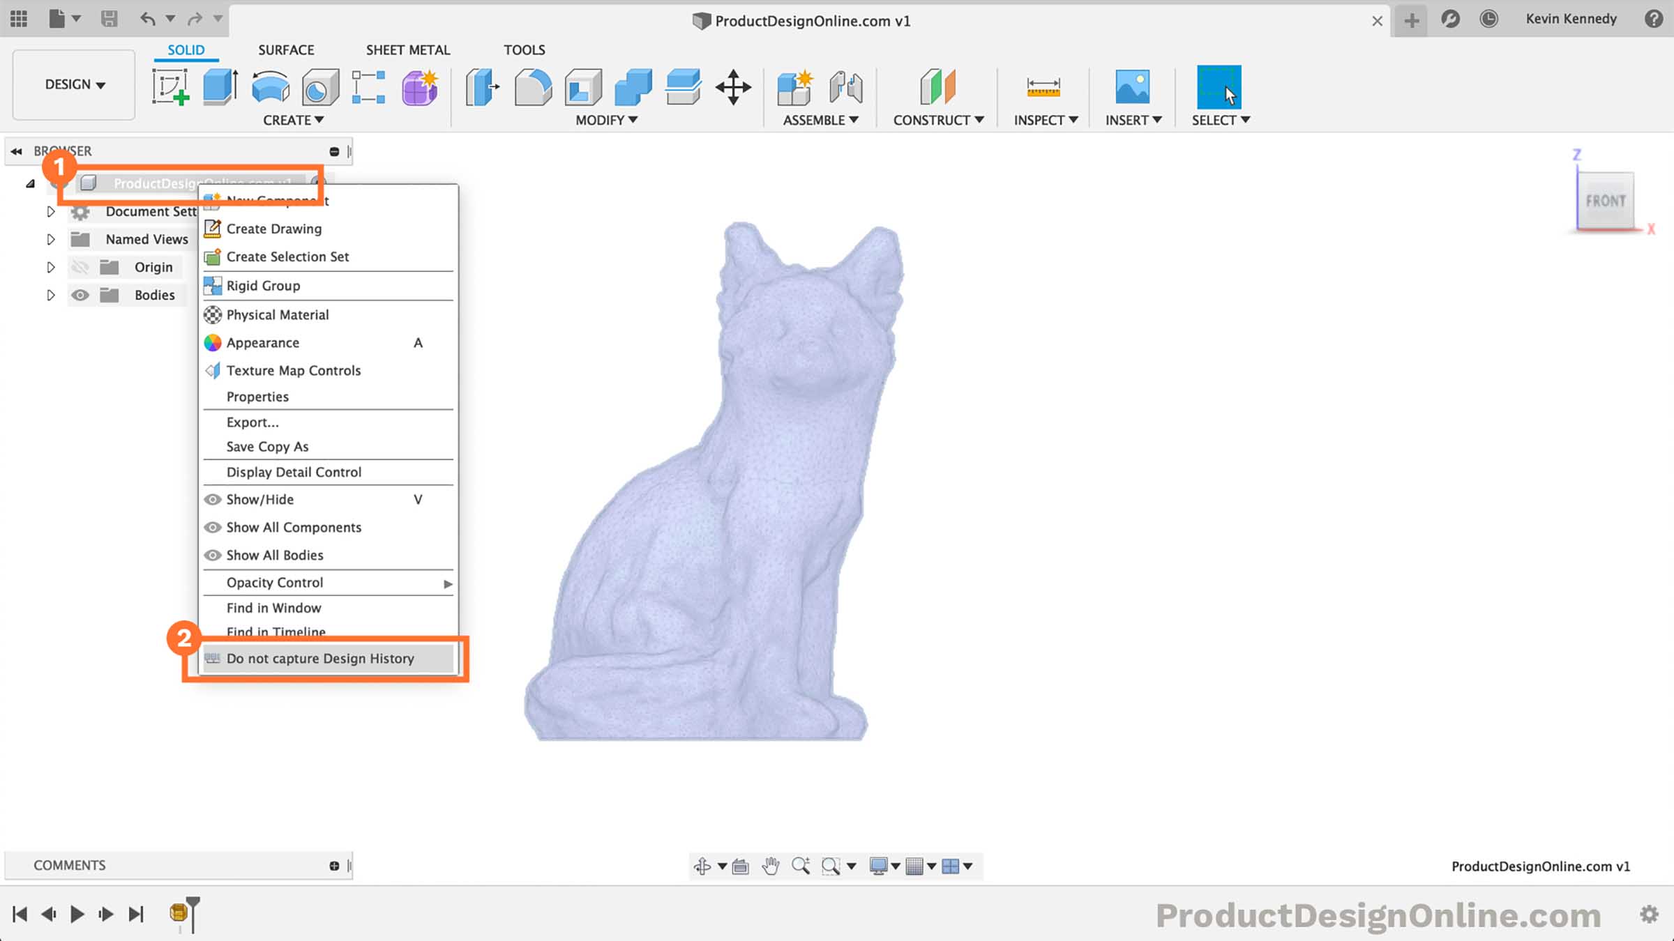The height and width of the screenshot is (941, 1674).
Task: Open the ASSEMBLE dropdown menu
Action: (x=820, y=120)
